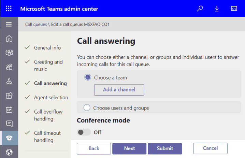The height and width of the screenshot is (158, 245).
Task: Open the Teams section icon
Action: coord(9,53)
